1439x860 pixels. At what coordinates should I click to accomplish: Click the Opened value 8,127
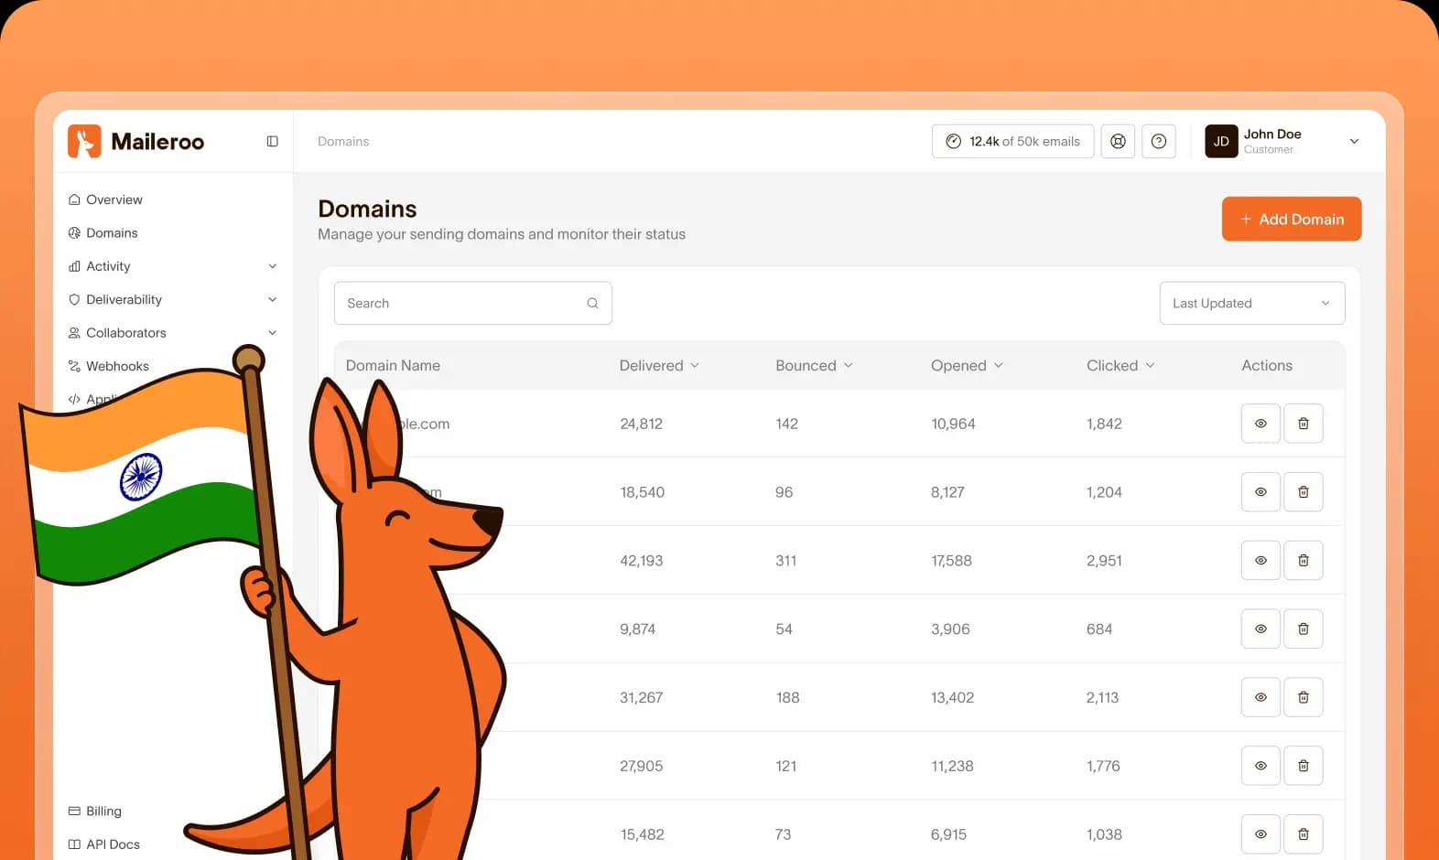(x=947, y=492)
